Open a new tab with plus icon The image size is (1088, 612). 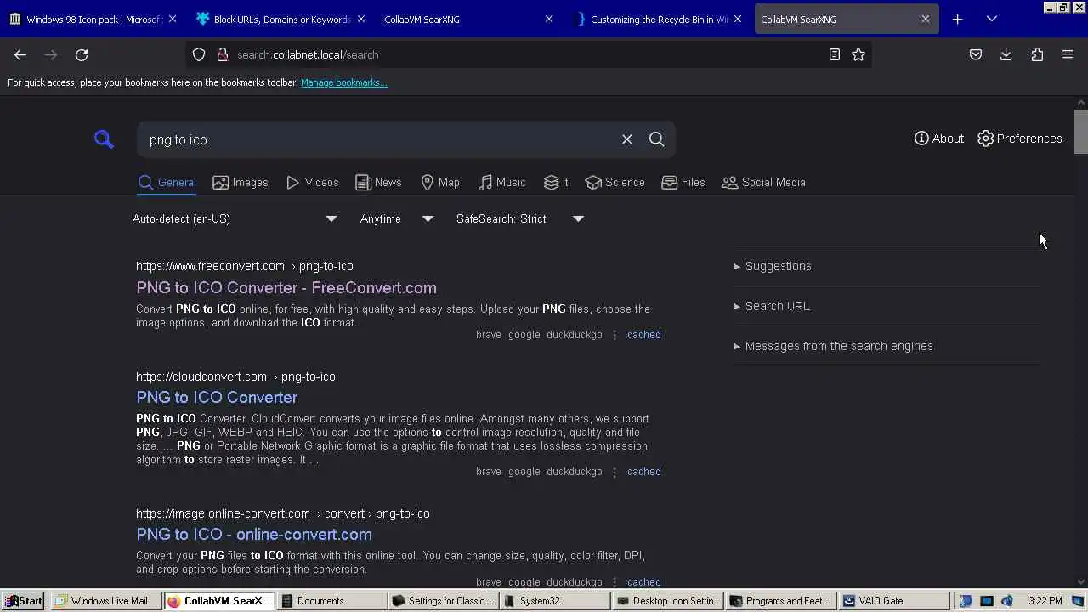pos(957,19)
